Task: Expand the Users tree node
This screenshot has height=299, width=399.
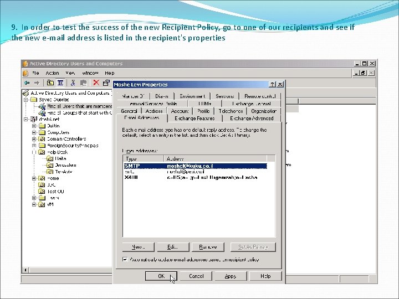Action: coord(34,198)
